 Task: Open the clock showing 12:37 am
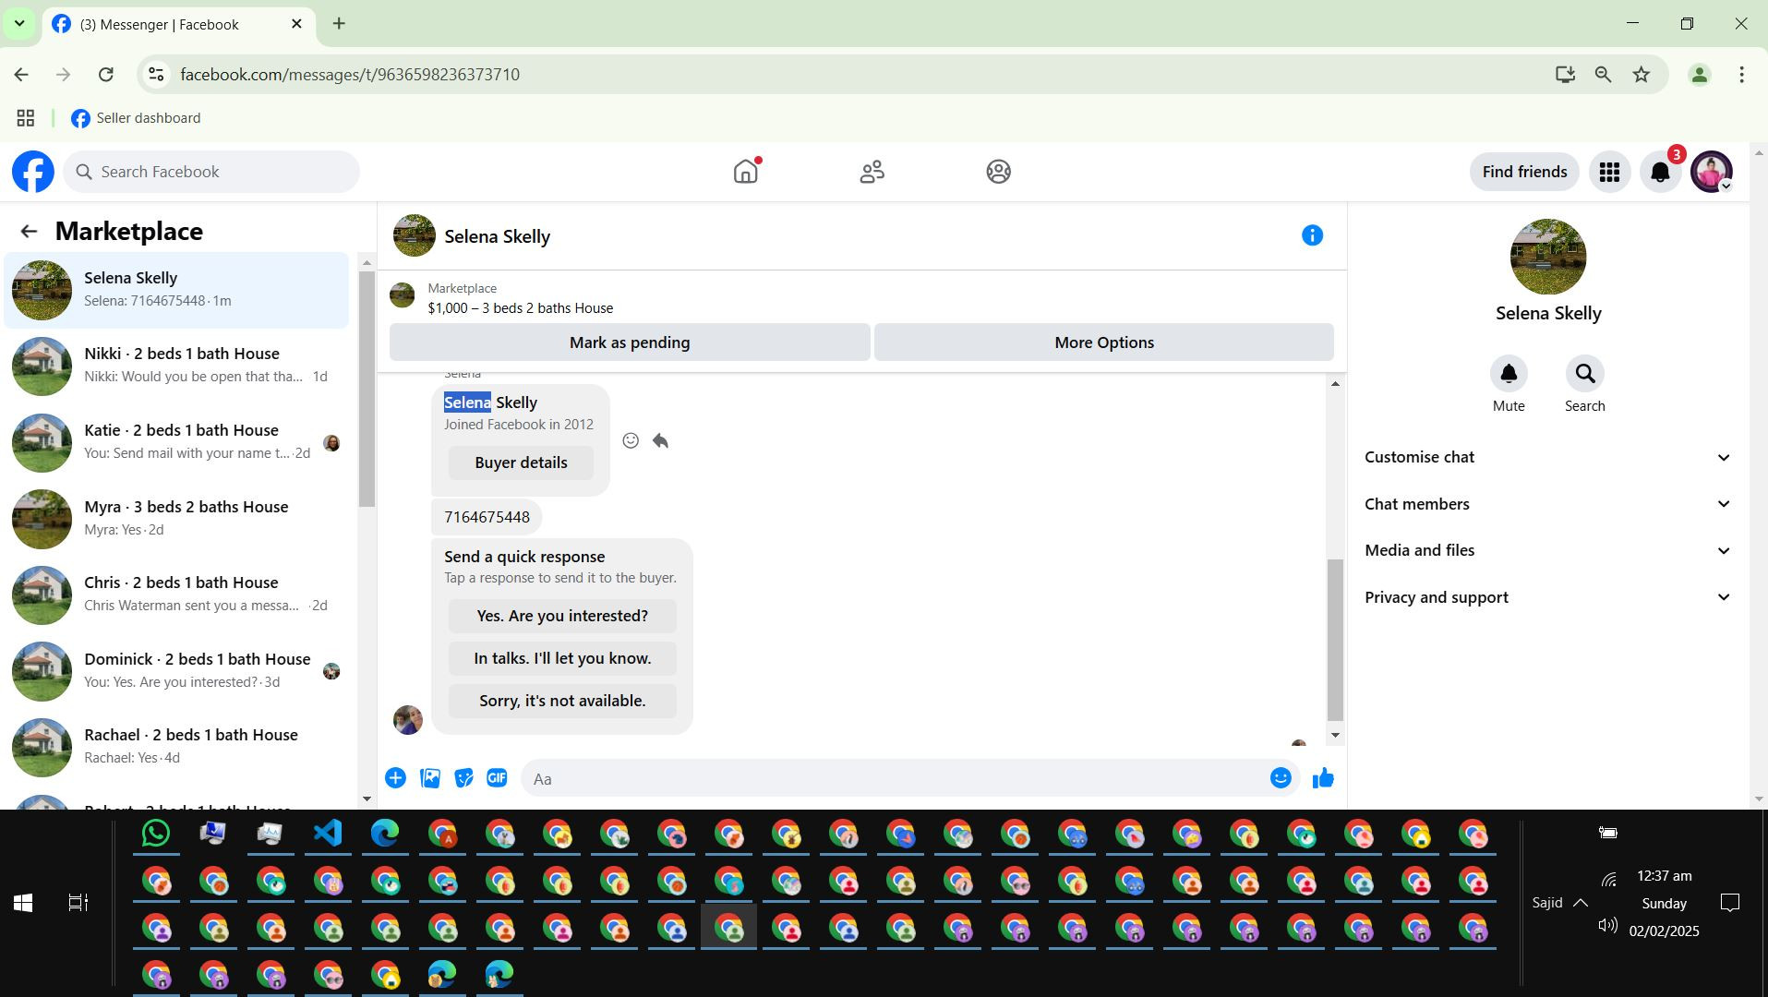pos(1664,876)
